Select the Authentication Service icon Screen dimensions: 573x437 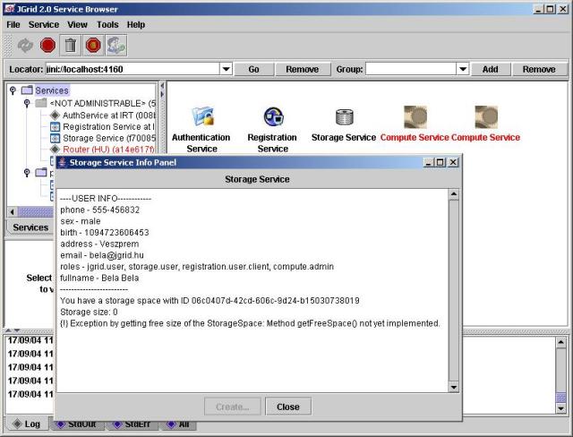[x=202, y=116]
